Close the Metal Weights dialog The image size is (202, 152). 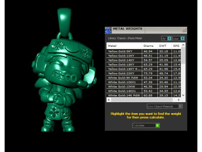click(x=184, y=30)
